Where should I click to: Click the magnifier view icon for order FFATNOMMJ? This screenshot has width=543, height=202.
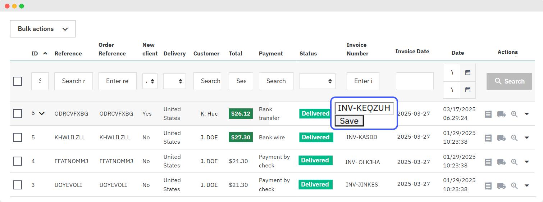514,162
